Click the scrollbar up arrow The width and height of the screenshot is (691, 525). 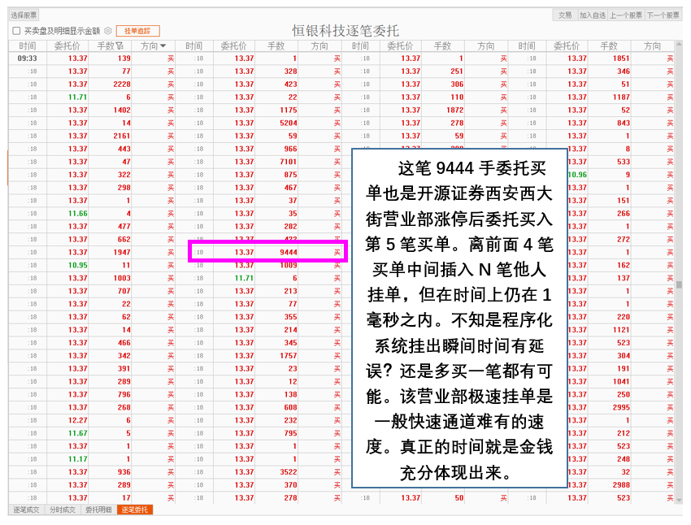click(x=679, y=46)
